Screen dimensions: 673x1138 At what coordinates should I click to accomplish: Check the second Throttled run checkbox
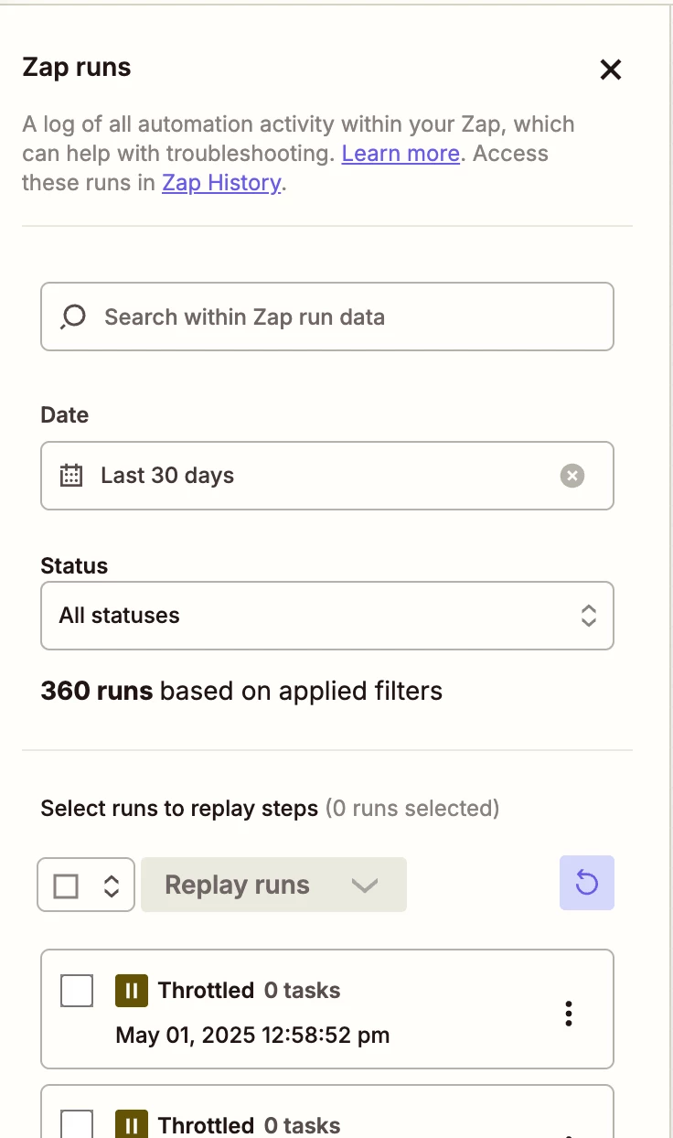[x=77, y=1124]
